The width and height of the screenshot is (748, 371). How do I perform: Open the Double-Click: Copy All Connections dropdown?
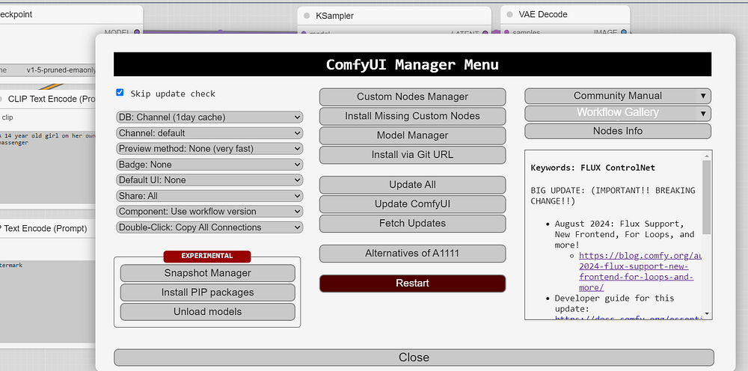(209, 227)
